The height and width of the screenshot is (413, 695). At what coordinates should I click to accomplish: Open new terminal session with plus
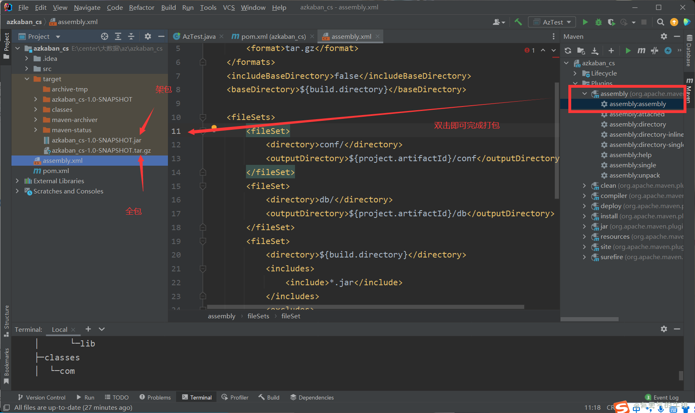[88, 329]
